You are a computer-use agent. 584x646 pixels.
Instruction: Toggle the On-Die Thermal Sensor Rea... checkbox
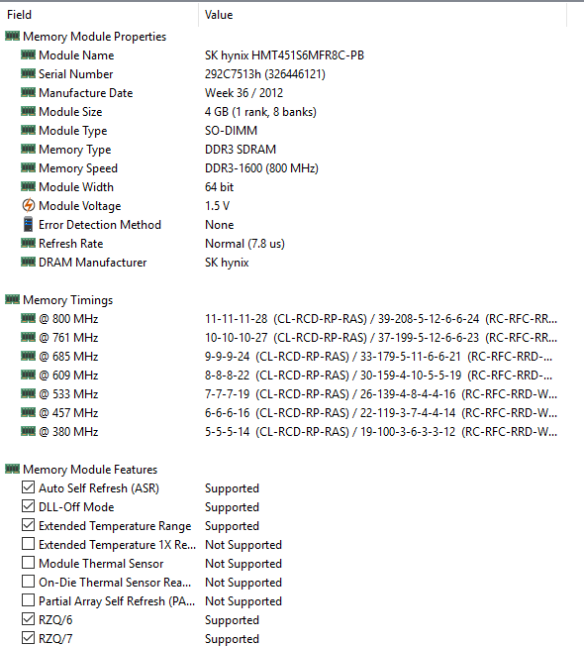(x=28, y=582)
